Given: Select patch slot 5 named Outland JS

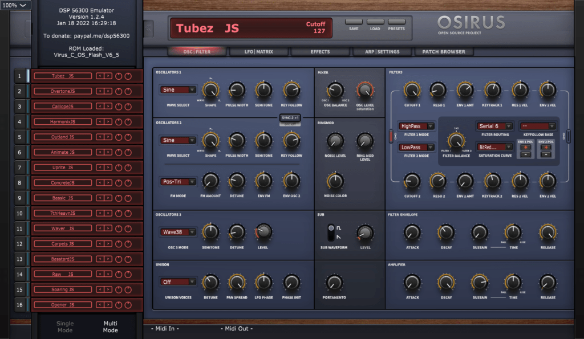Looking at the screenshot, I should 62,137.
